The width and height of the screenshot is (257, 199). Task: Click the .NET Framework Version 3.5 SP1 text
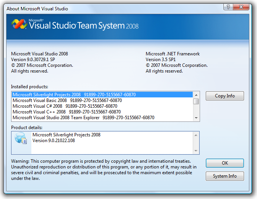pyautogui.click(x=161, y=60)
